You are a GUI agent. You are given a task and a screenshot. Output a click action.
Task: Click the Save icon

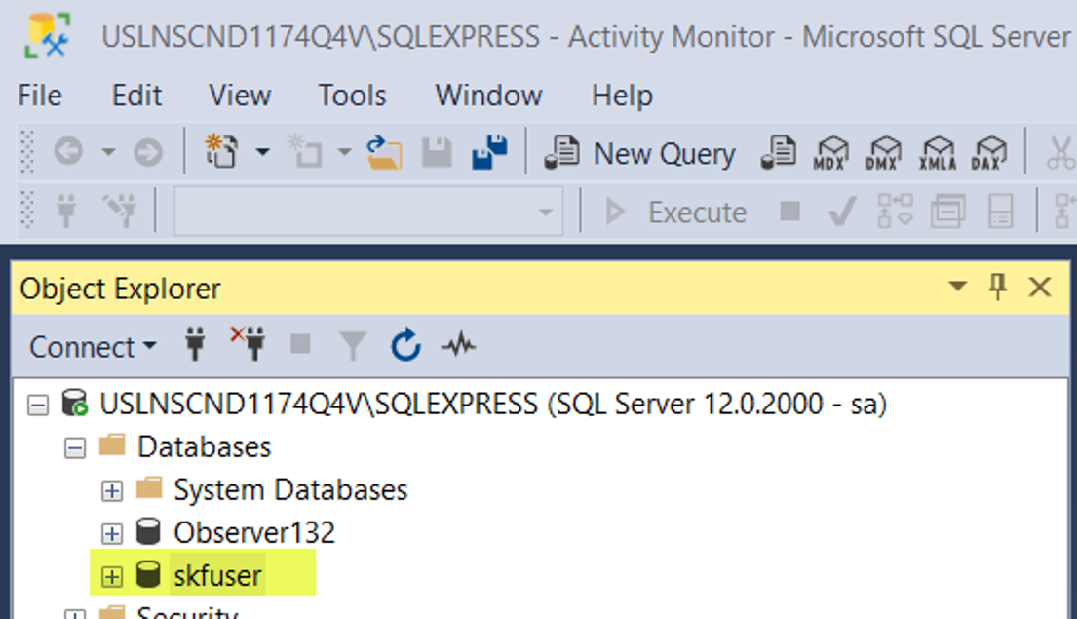point(437,152)
